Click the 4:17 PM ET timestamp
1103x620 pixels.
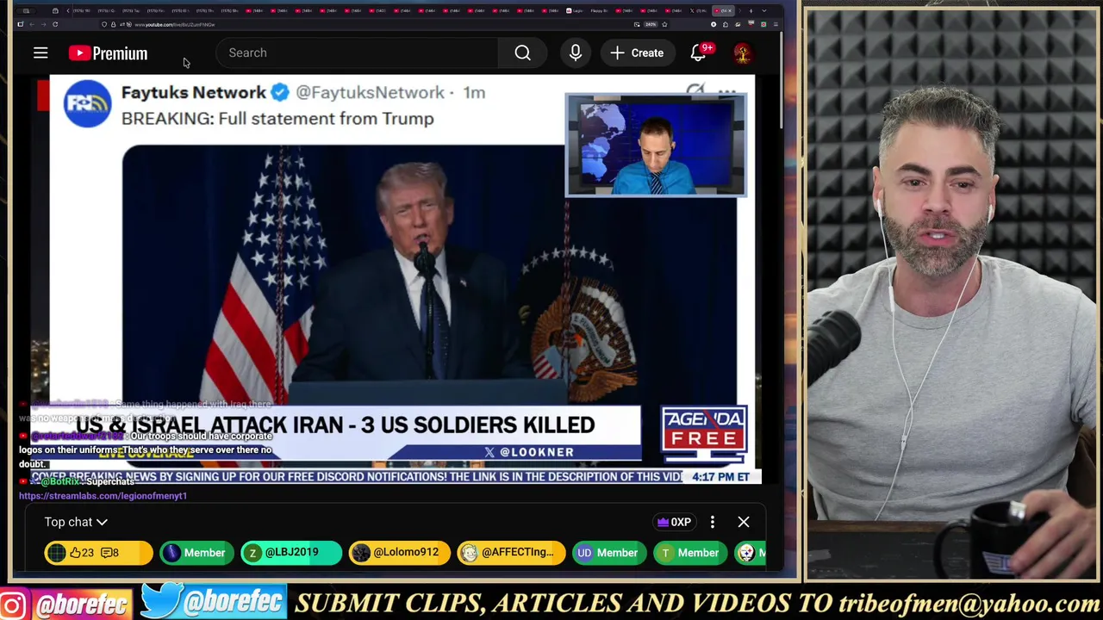pyautogui.click(x=720, y=477)
